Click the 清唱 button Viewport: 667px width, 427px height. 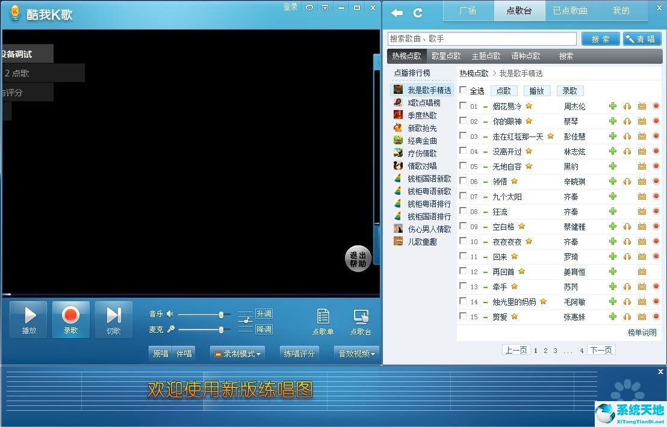point(642,39)
